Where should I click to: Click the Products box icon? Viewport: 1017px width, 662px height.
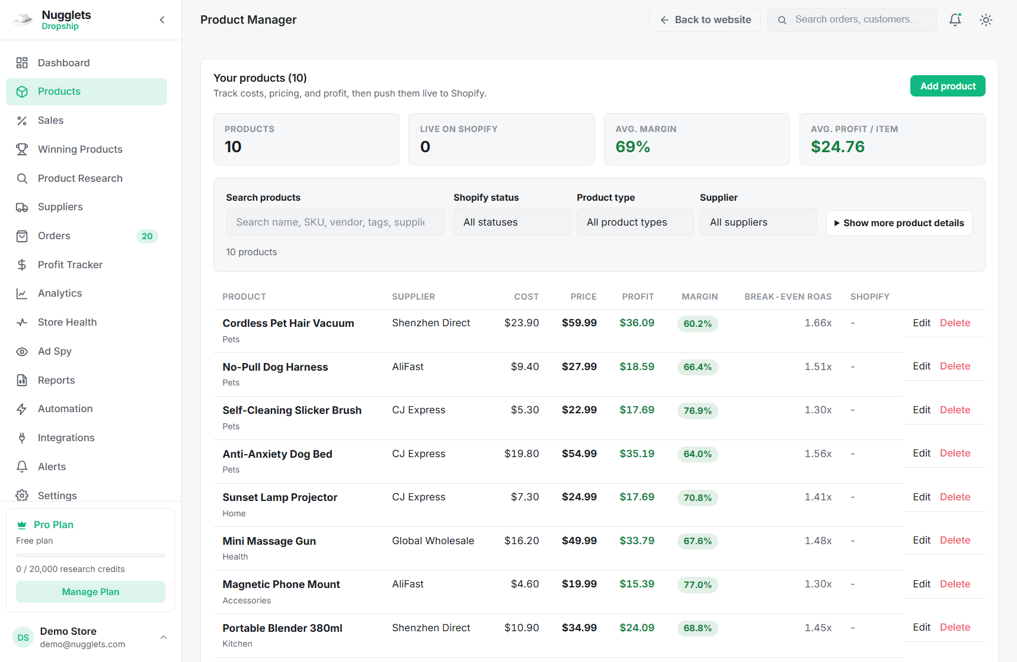click(x=22, y=92)
